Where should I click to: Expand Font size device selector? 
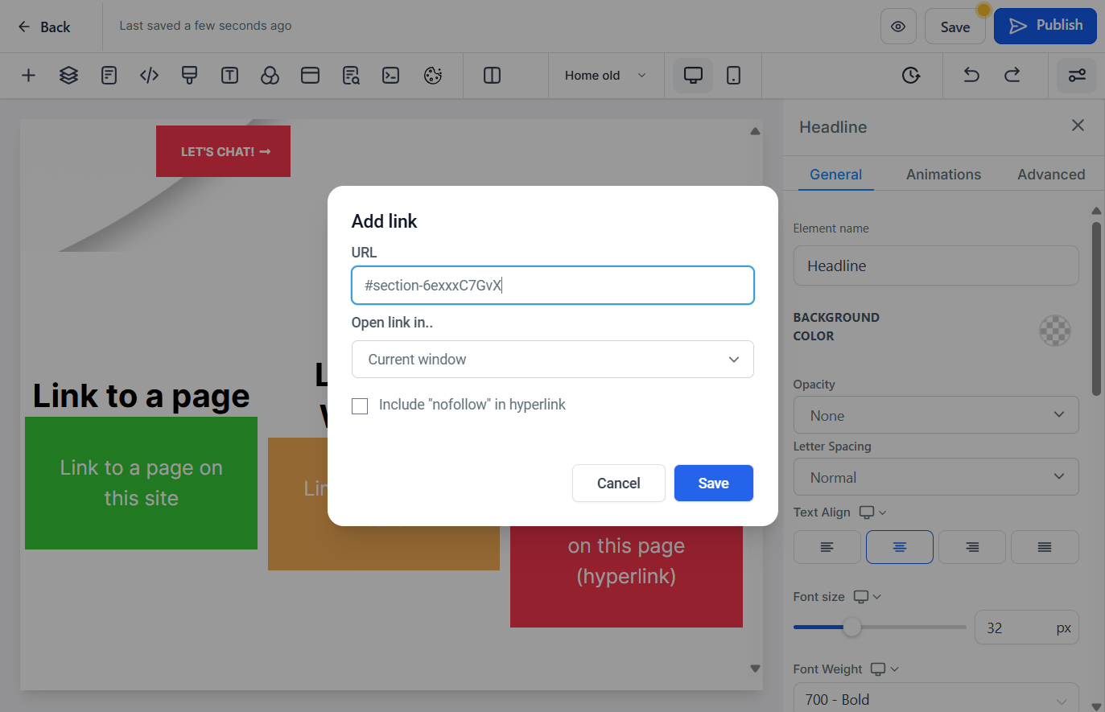pos(867,597)
